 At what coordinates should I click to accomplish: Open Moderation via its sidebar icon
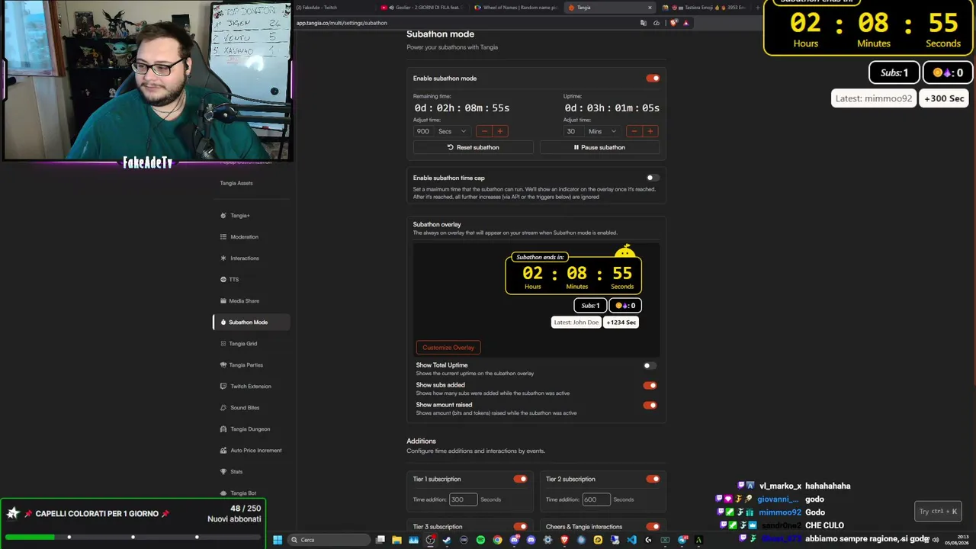(x=223, y=237)
